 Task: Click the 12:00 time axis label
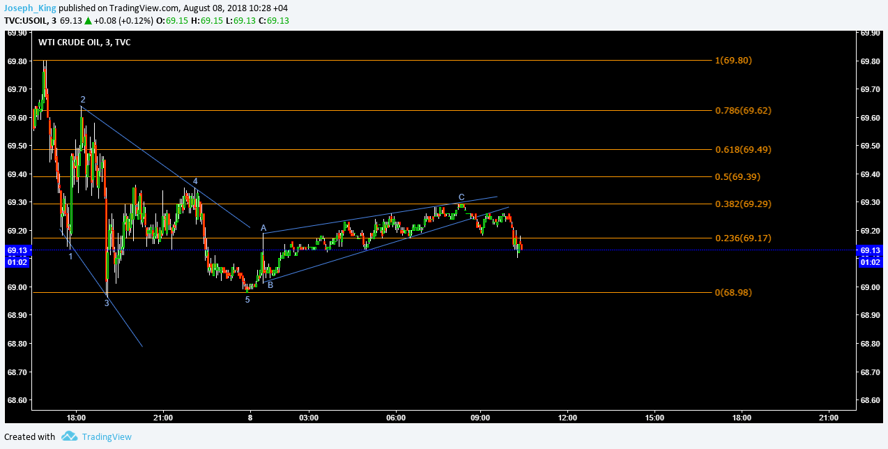[x=568, y=418]
